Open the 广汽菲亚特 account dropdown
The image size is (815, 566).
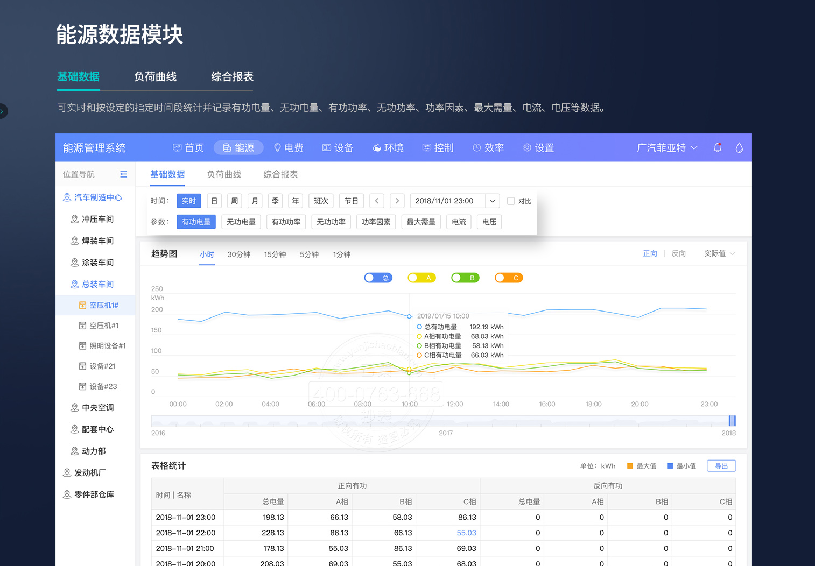pyautogui.click(x=667, y=147)
